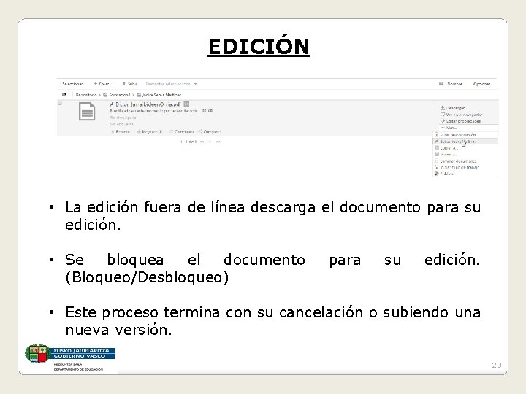Choose Editar fuera de línea

(x=465, y=142)
